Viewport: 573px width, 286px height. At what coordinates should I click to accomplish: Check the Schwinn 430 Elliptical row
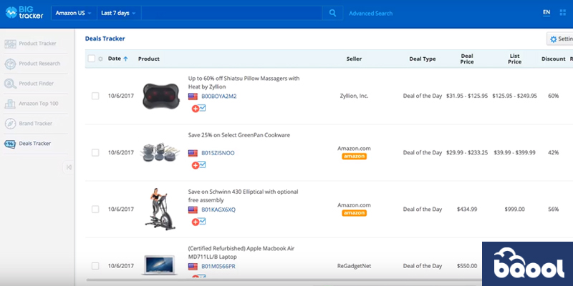(x=95, y=209)
